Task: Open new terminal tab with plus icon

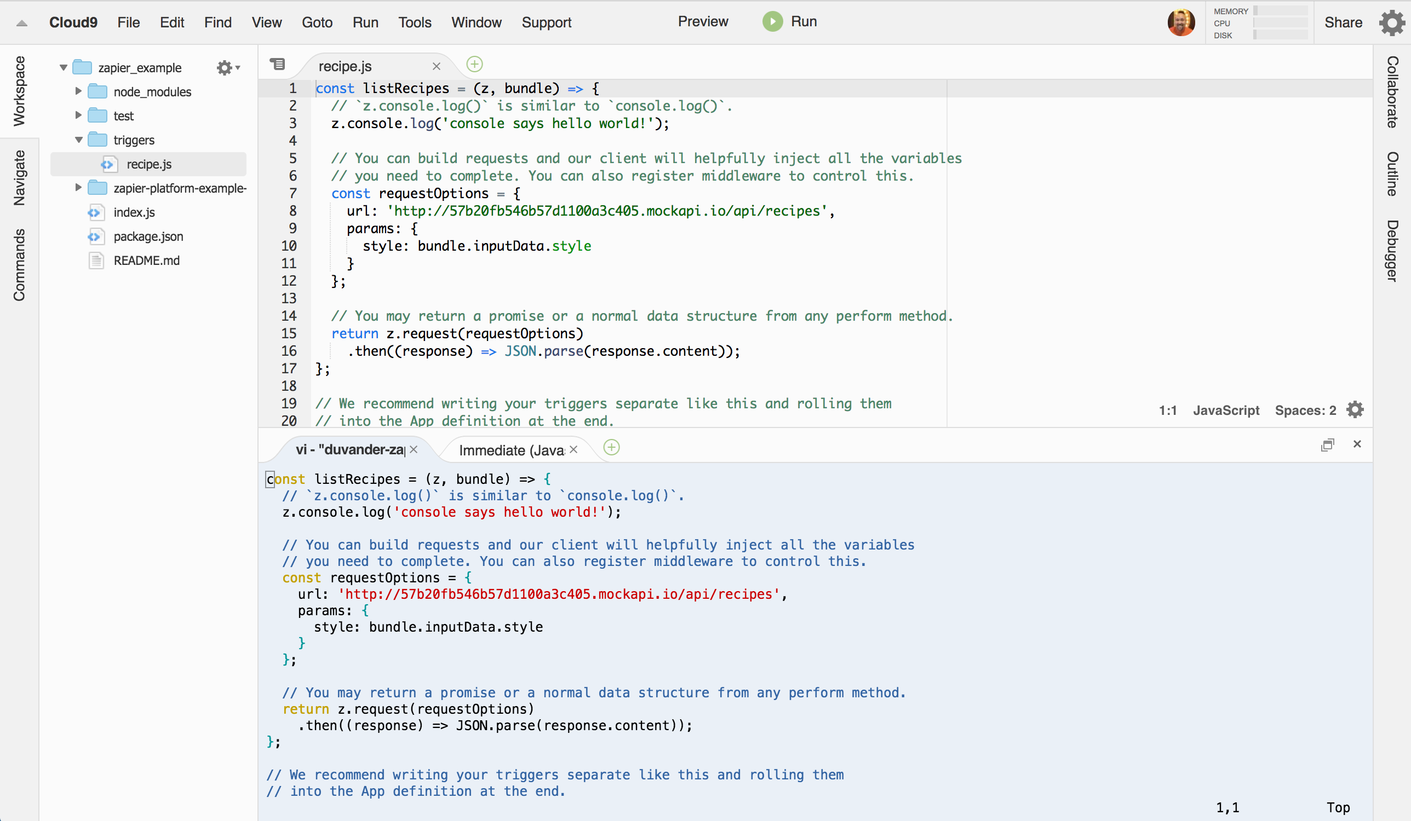Action: pyautogui.click(x=611, y=448)
